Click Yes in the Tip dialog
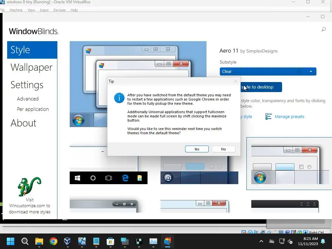This screenshot has height=249, width=332. [197, 149]
